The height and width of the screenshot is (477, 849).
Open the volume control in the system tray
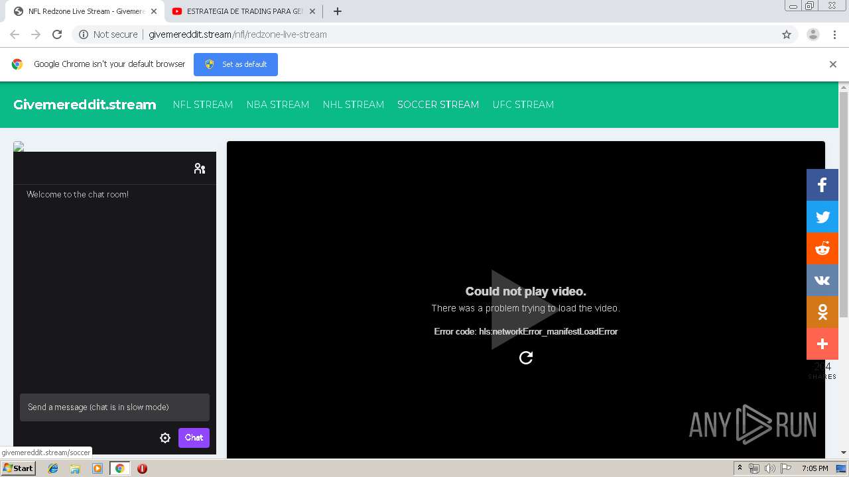[x=770, y=468]
